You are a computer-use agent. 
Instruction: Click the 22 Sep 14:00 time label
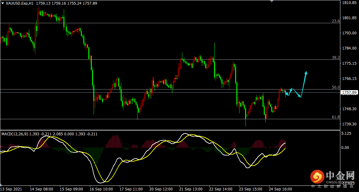tap(221, 189)
